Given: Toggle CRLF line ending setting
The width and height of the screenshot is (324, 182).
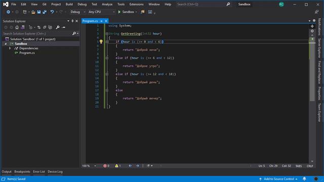Looking at the screenshot, I should (x=310, y=166).
